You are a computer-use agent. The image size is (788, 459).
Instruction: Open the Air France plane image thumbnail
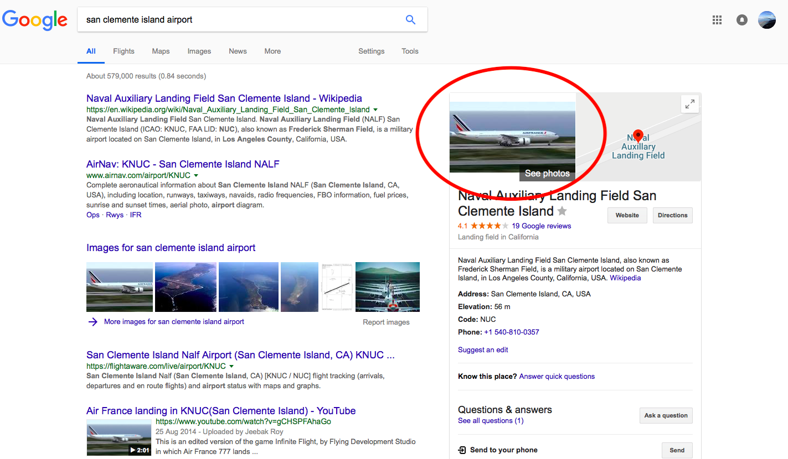(x=120, y=287)
